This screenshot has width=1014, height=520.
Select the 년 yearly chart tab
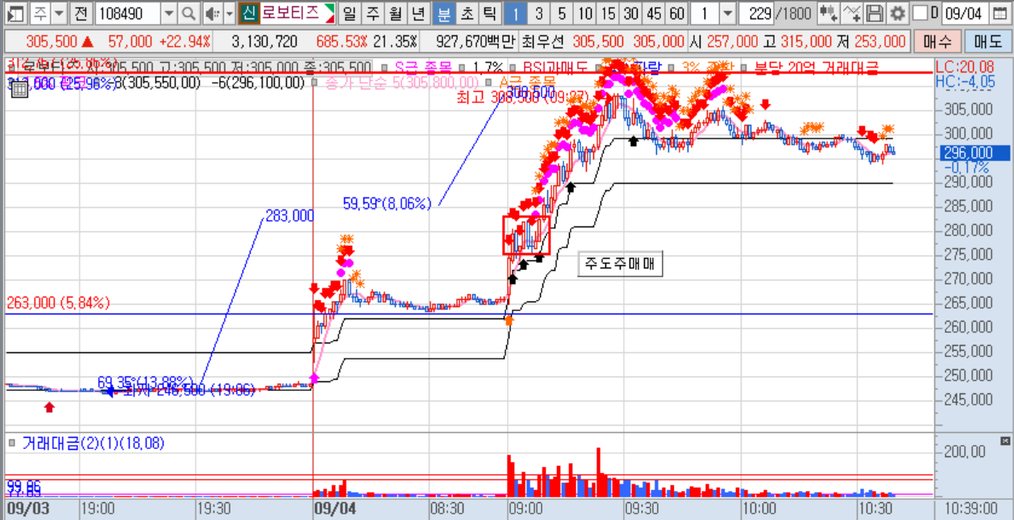tap(418, 13)
